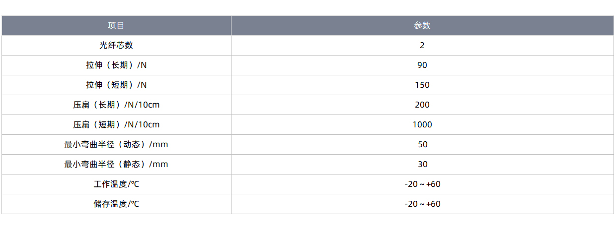This screenshot has width=616, height=230.
Task: Click the value 50 in the table
Action: 422,144
